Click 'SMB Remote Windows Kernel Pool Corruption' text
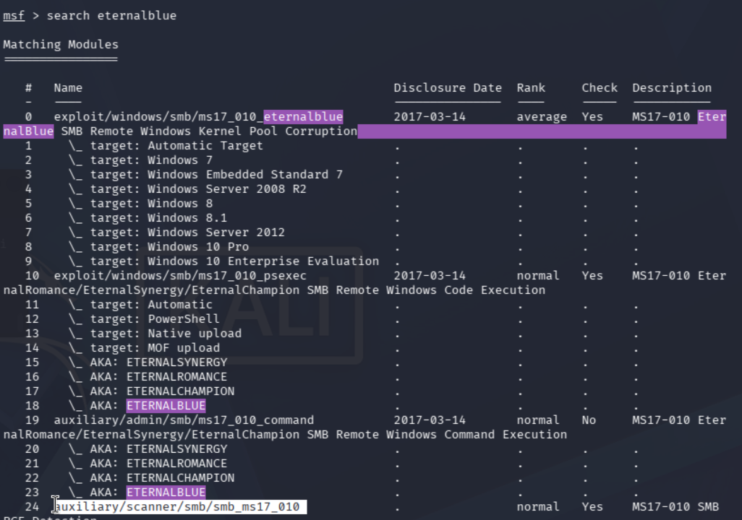Image resolution: width=742 pixels, height=520 pixels. click(x=209, y=131)
